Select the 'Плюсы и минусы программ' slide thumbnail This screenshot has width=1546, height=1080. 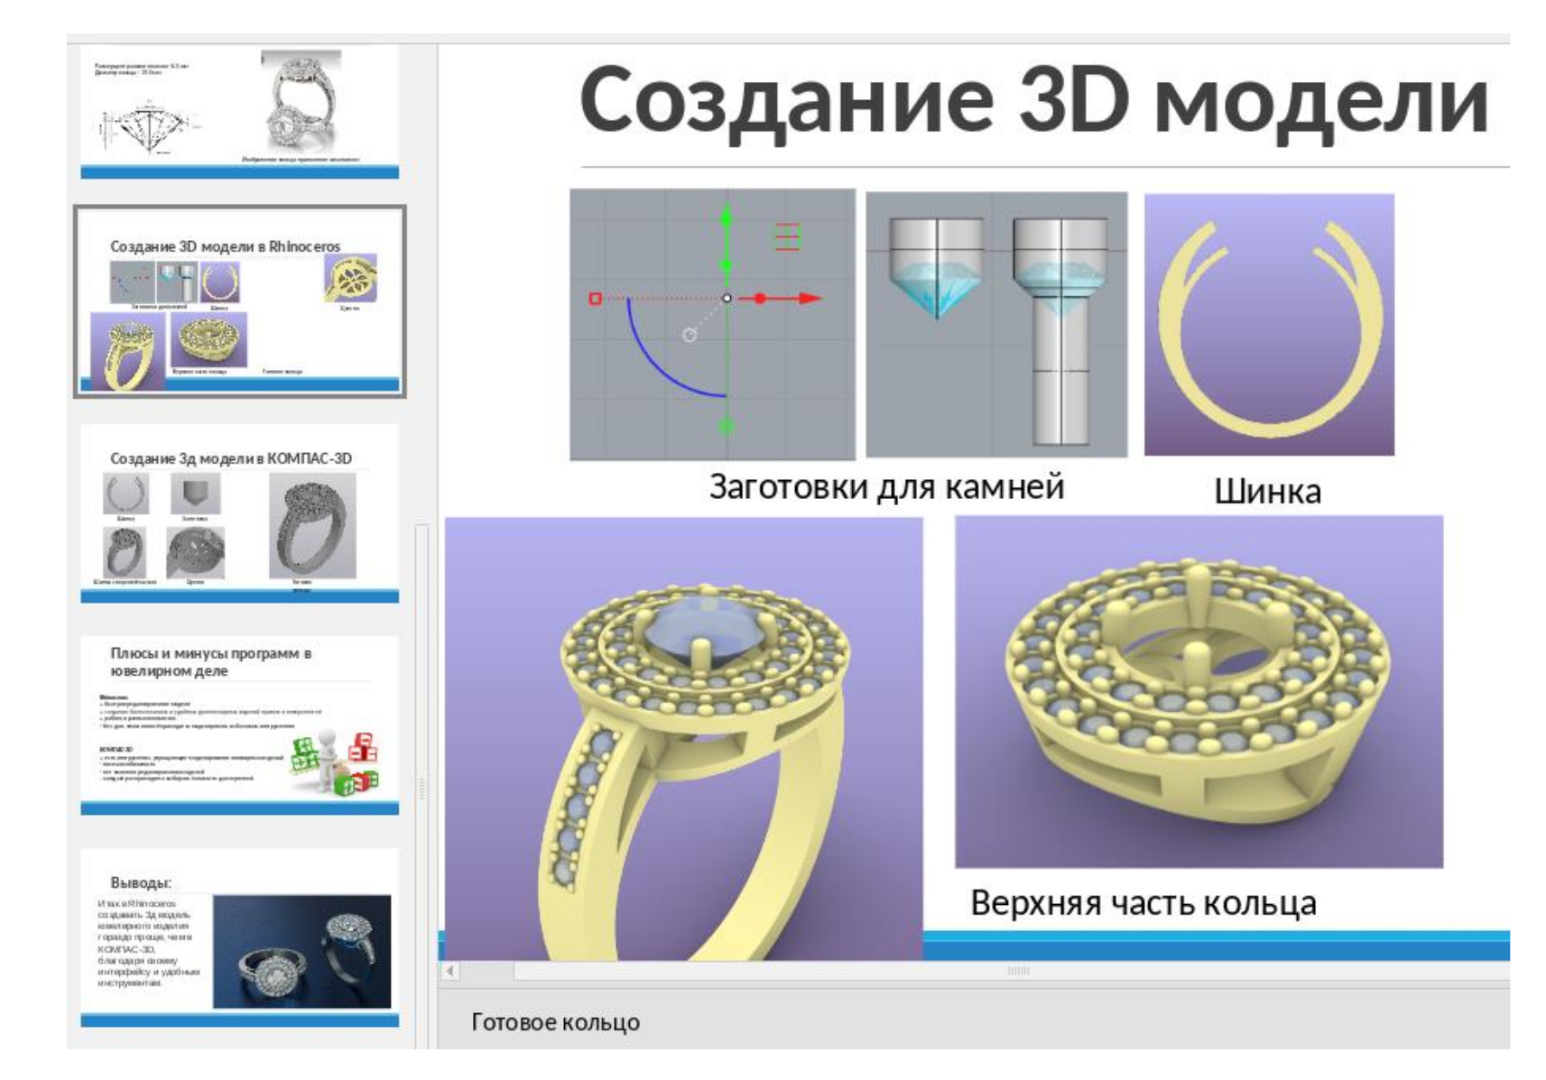click(239, 724)
